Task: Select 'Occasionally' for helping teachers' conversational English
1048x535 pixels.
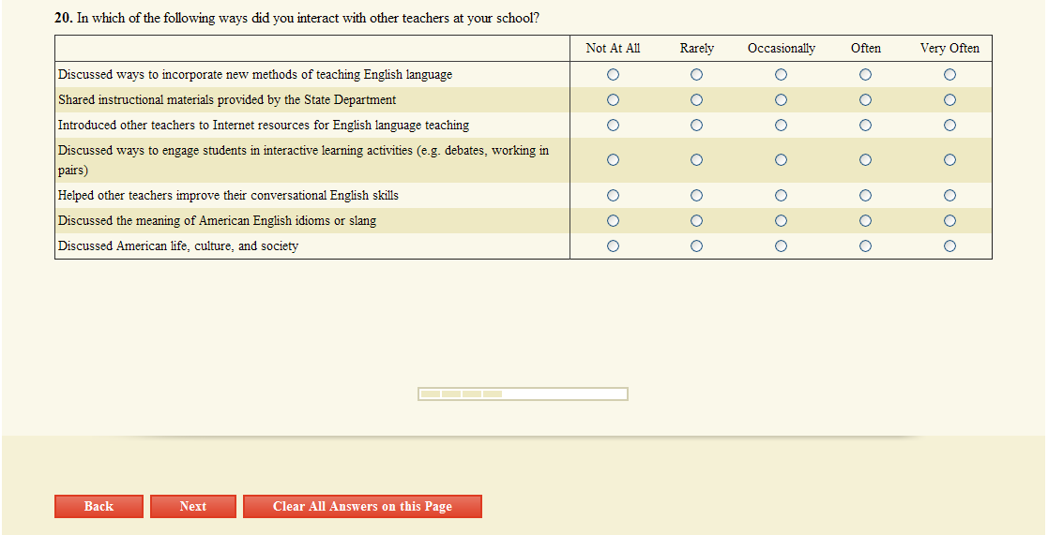Action: (x=781, y=196)
